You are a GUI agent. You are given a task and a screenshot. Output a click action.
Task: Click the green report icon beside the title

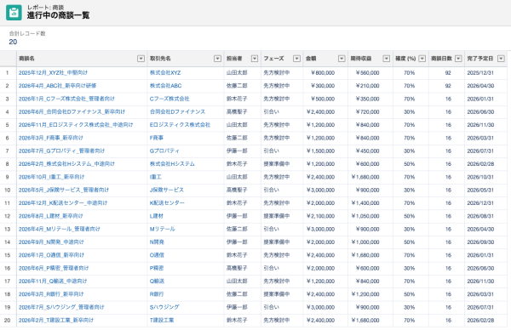[x=14, y=13]
